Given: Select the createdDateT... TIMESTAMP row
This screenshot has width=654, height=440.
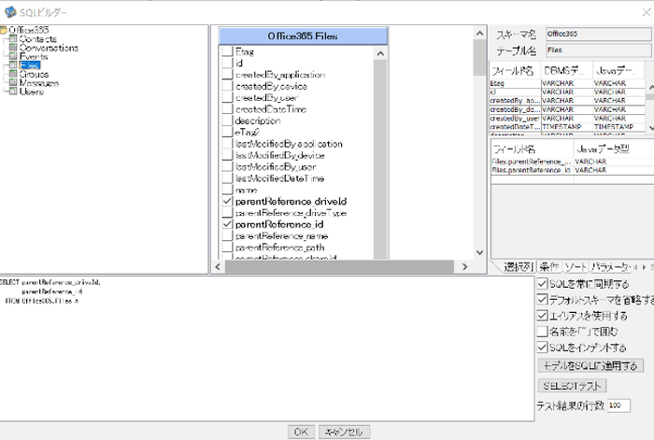Looking at the screenshot, I should tap(567, 127).
